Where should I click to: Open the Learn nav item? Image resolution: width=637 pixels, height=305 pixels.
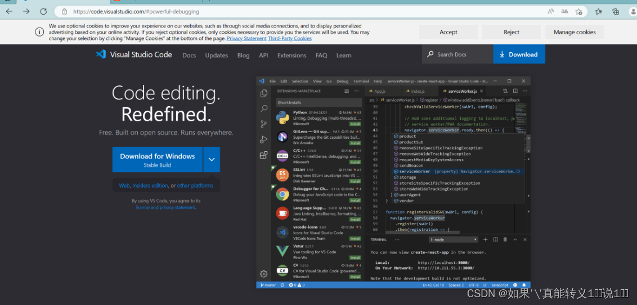(344, 56)
